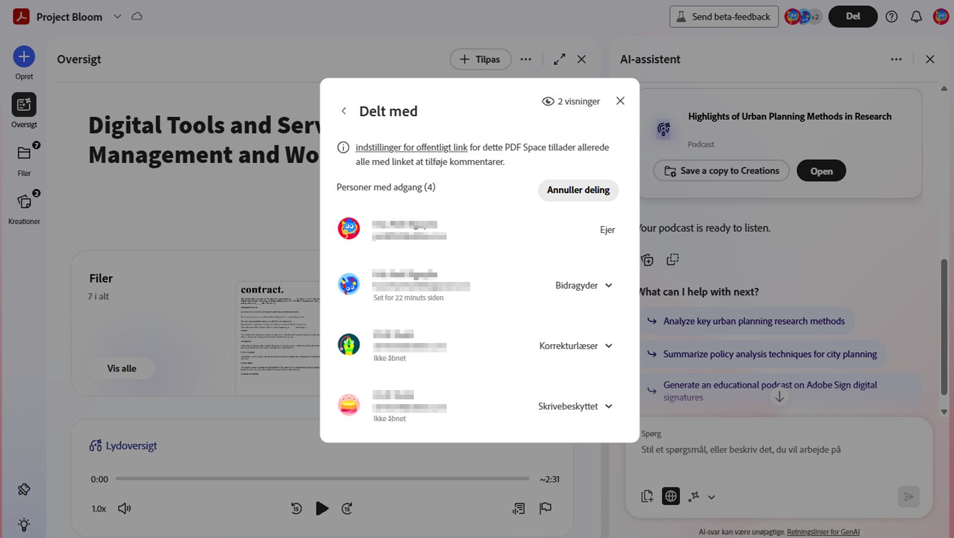This screenshot has height=538, width=954.
Task: Open the contract document thumbnail
Action: tap(277, 338)
